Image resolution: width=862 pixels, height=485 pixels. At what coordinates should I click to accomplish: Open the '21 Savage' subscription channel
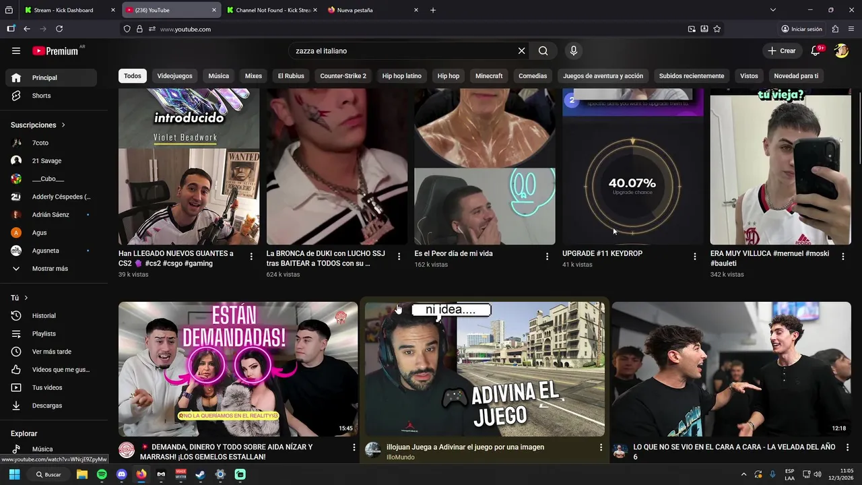click(x=51, y=161)
